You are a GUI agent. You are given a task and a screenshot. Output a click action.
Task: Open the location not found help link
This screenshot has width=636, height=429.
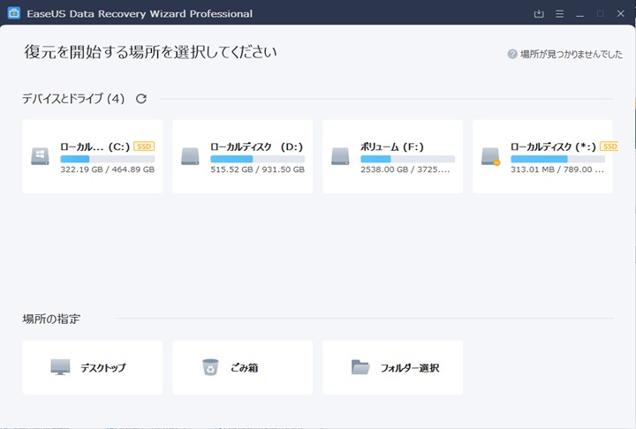(572, 54)
